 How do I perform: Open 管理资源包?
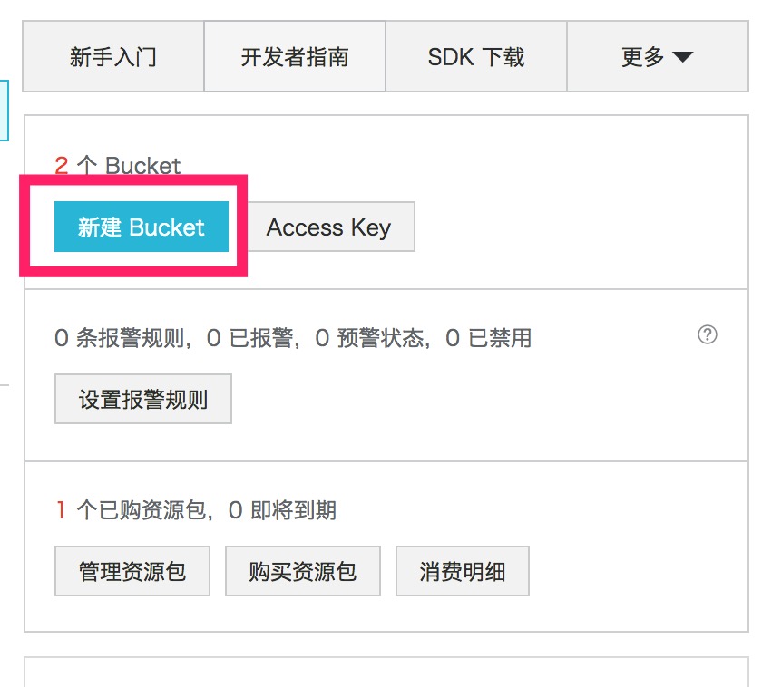coord(132,571)
